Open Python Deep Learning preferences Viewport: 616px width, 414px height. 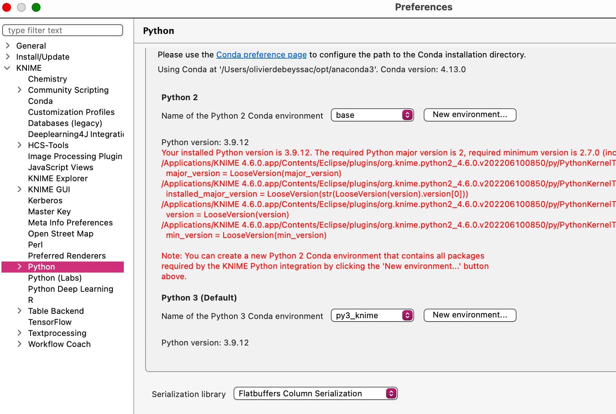[71, 289]
